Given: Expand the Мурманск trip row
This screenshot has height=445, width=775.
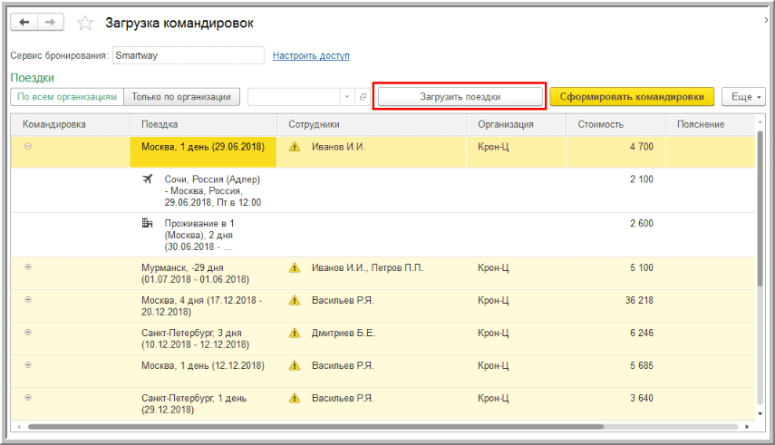Looking at the screenshot, I should coord(28,267).
